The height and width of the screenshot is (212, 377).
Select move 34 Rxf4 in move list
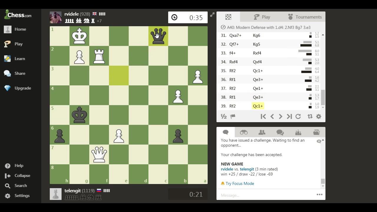pos(233,62)
